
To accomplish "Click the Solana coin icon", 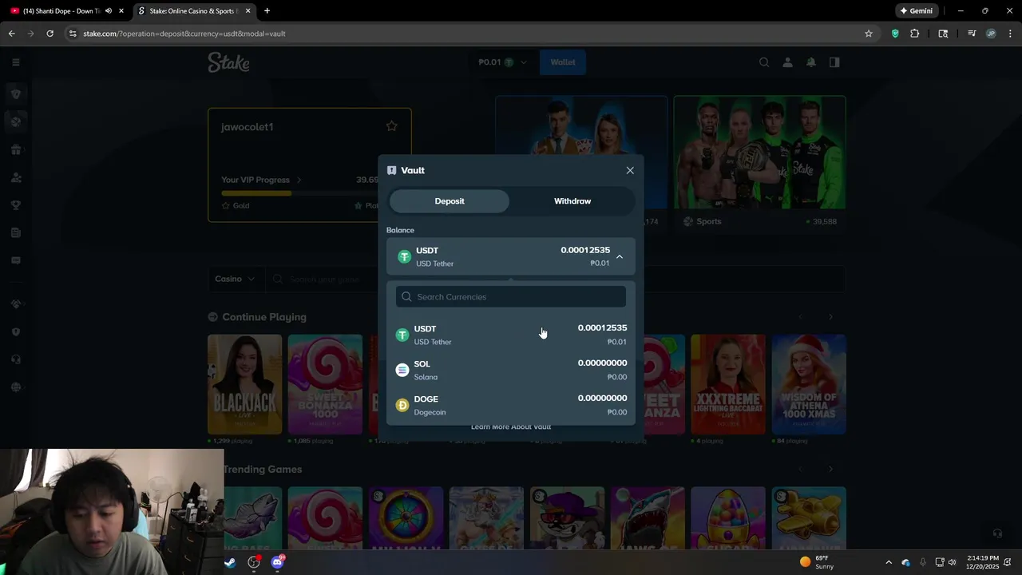I will [402, 371].
